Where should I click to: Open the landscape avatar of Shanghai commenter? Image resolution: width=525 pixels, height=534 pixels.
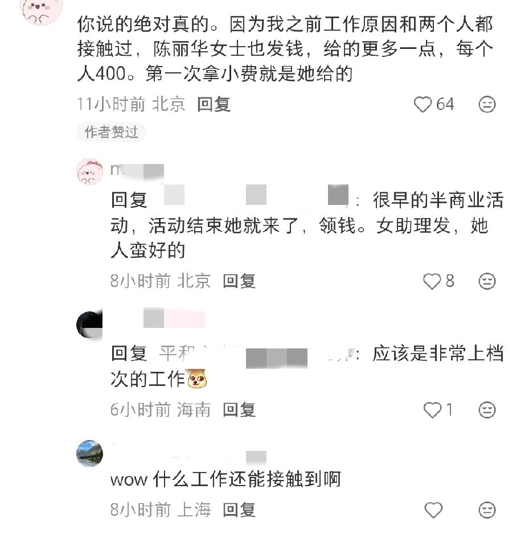[89, 453]
